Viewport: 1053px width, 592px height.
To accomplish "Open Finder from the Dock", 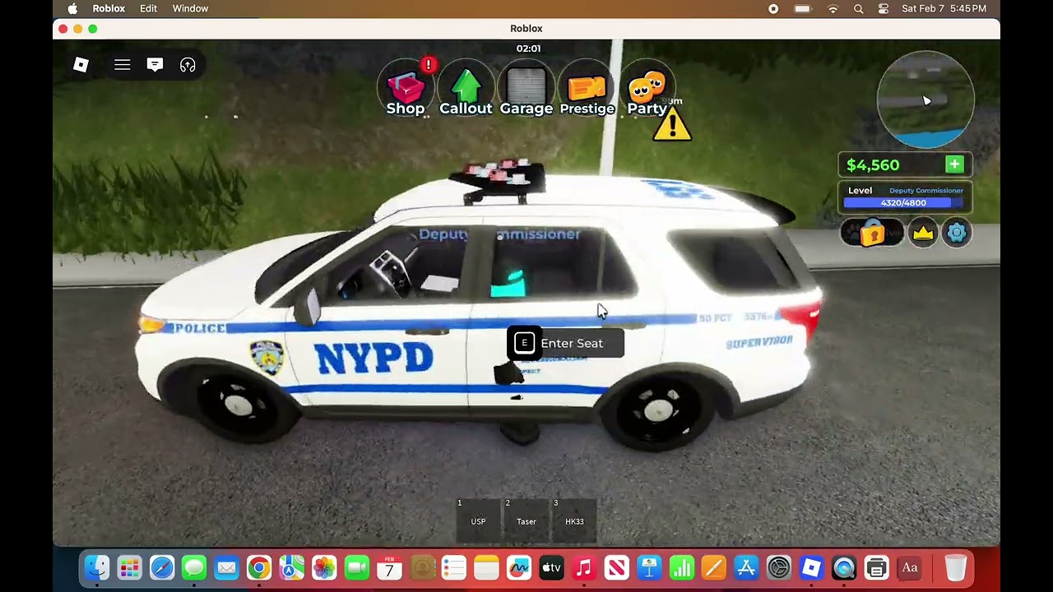I will click(x=97, y=567).
